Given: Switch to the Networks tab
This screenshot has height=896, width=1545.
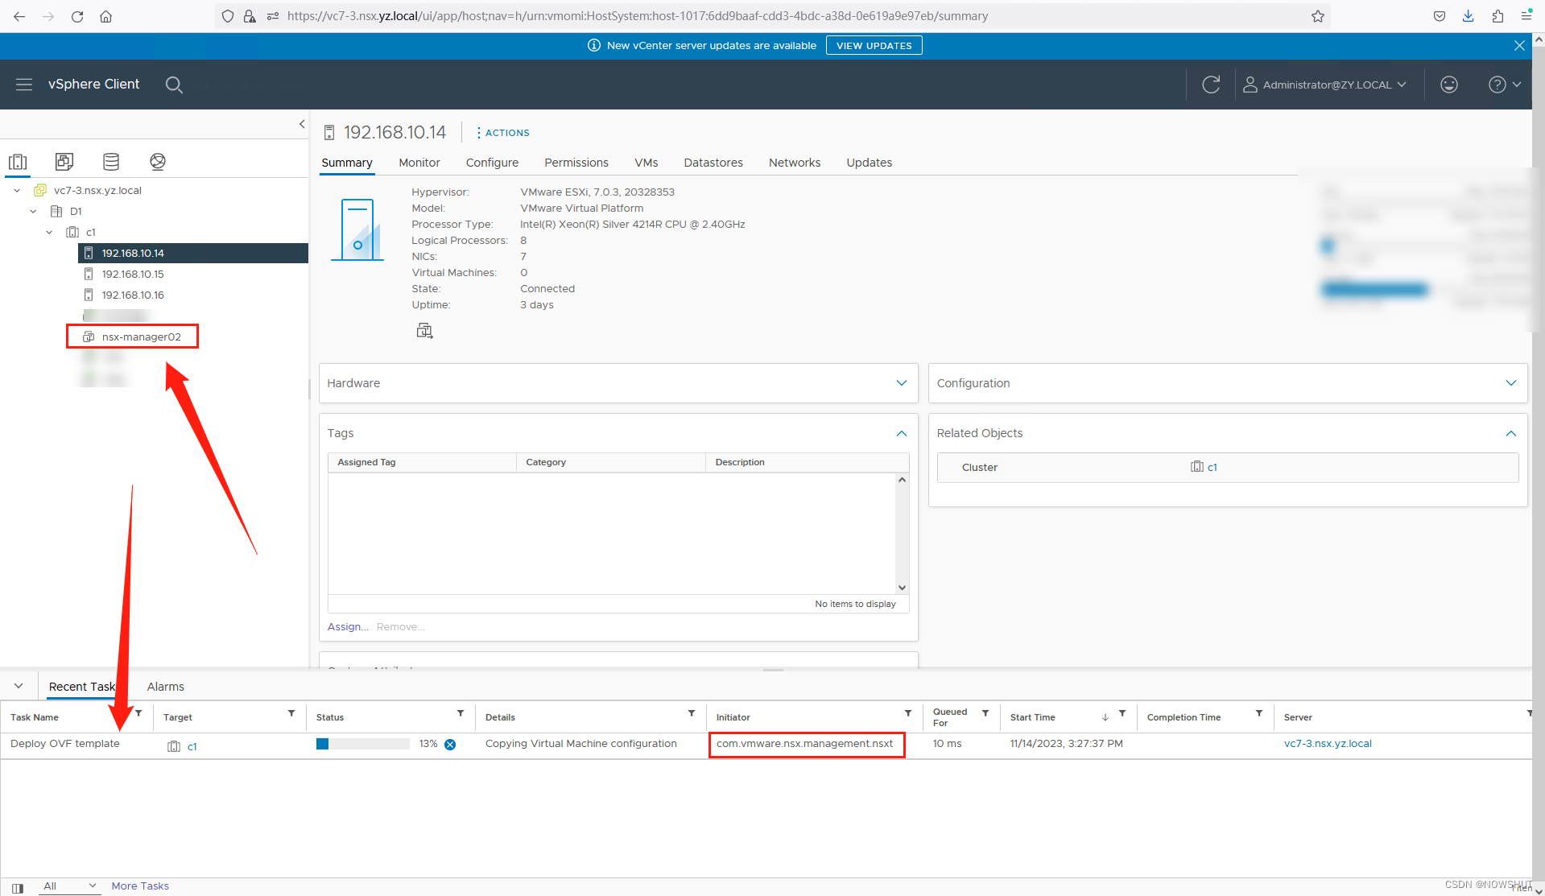Looking at the screenshot, I should (795, 163).
